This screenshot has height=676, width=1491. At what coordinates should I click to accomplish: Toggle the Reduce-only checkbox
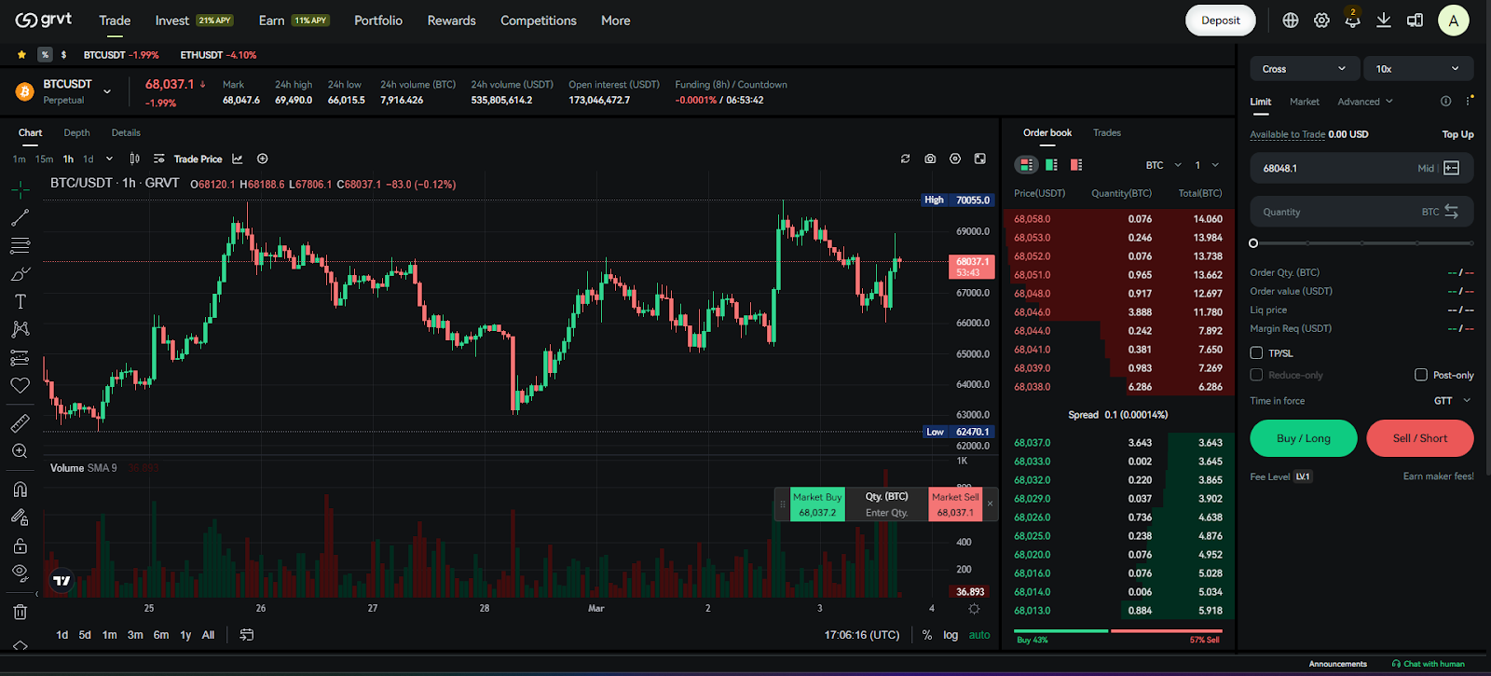(x=1256, y=375)
